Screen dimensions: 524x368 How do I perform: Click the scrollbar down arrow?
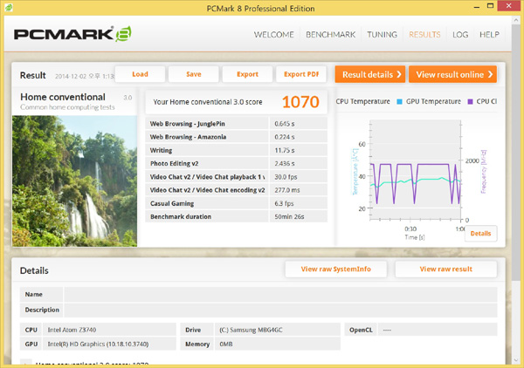coord(516,360)
